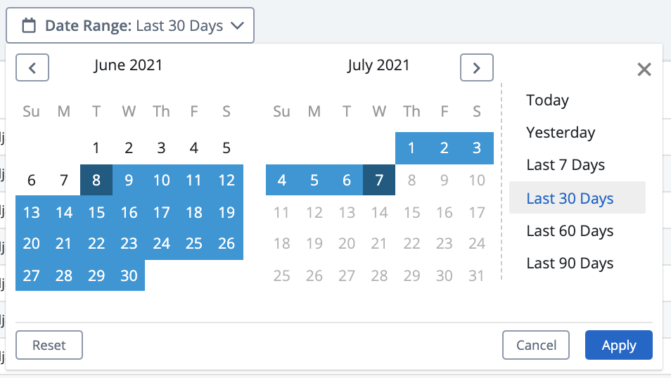
Task: Select June 17 in the calendar
Action: pyautogui.click(x=161, y=212)
